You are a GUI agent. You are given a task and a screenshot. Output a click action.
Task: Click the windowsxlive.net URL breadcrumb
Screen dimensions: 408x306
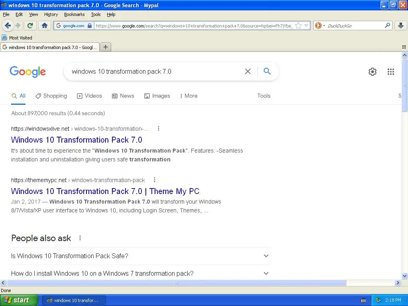pos(80,129)
